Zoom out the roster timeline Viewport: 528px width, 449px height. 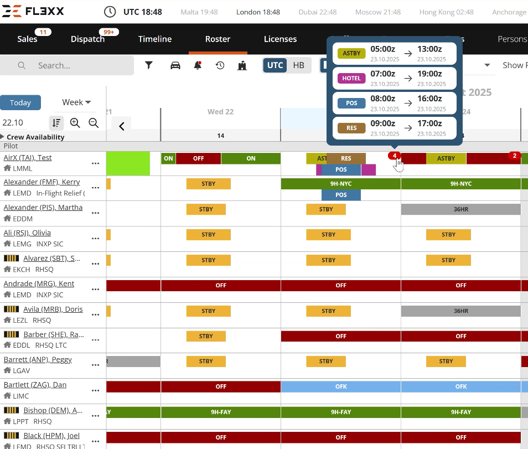tap(94, 123)
